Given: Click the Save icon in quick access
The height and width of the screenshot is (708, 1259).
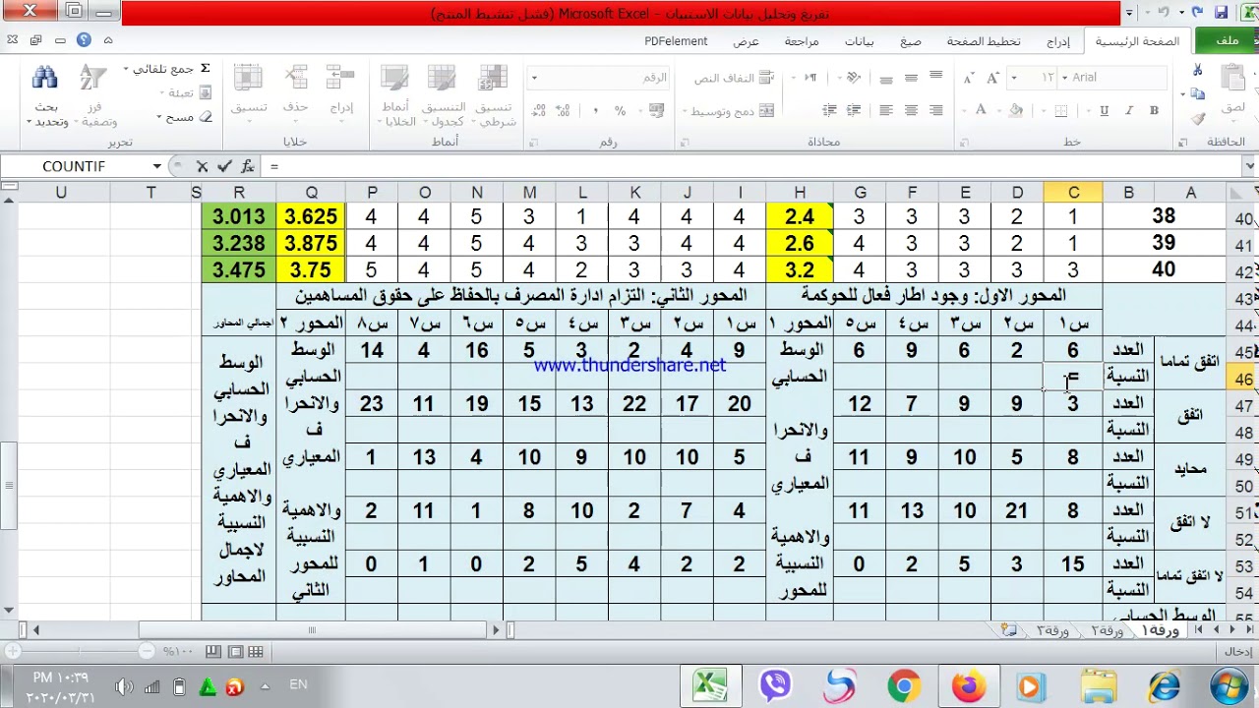Looking at the screenshot, I should coord(1221,12).
